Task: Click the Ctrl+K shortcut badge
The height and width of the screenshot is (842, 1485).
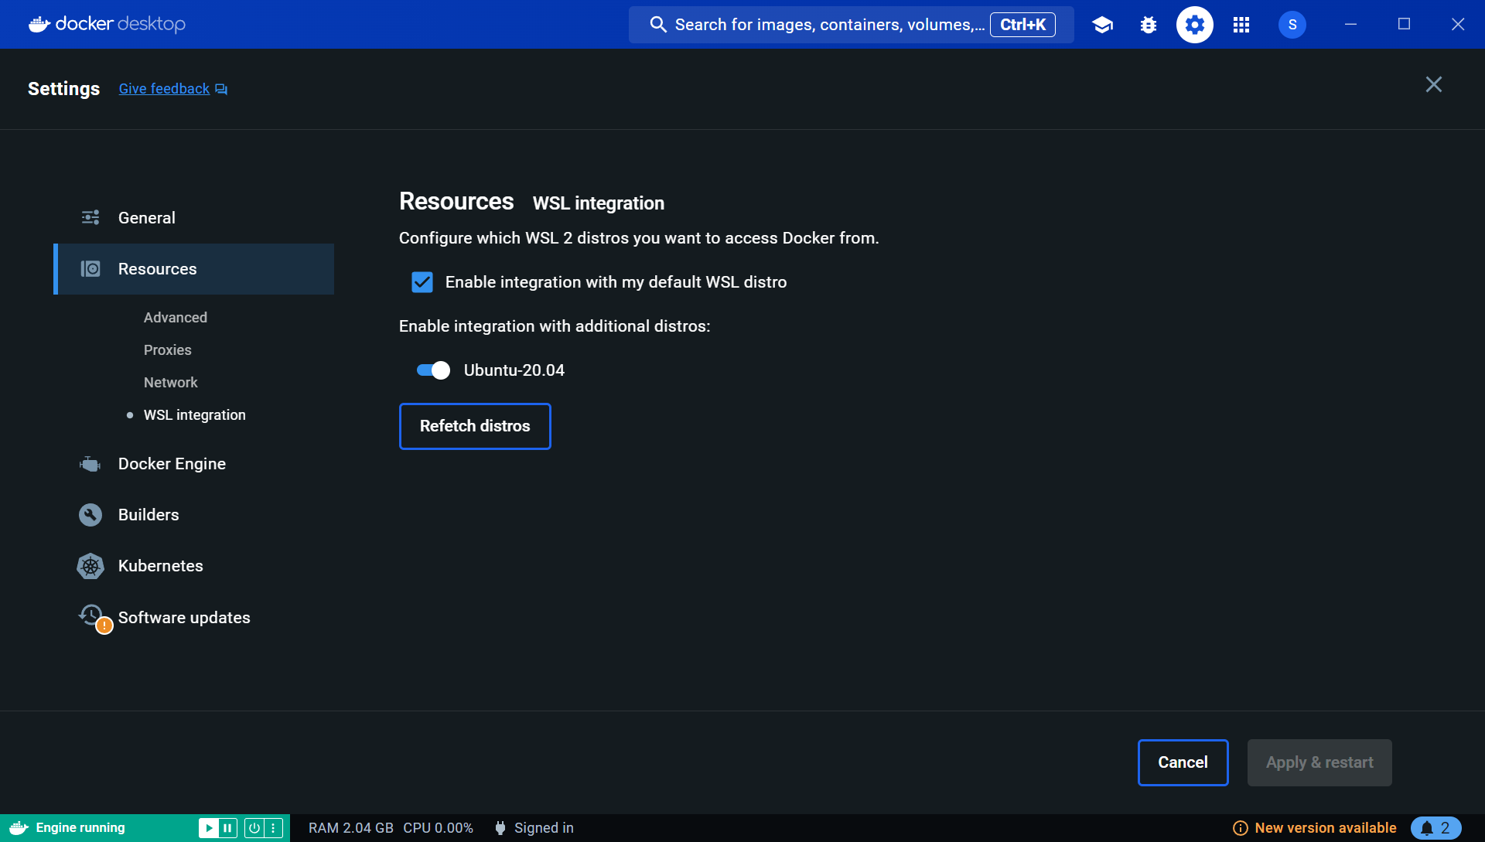Action: pyautogui.click(x=1022, y=25)
